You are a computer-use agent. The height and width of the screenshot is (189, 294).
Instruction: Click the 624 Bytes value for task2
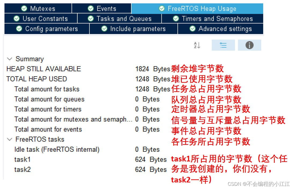pos(151,169)
